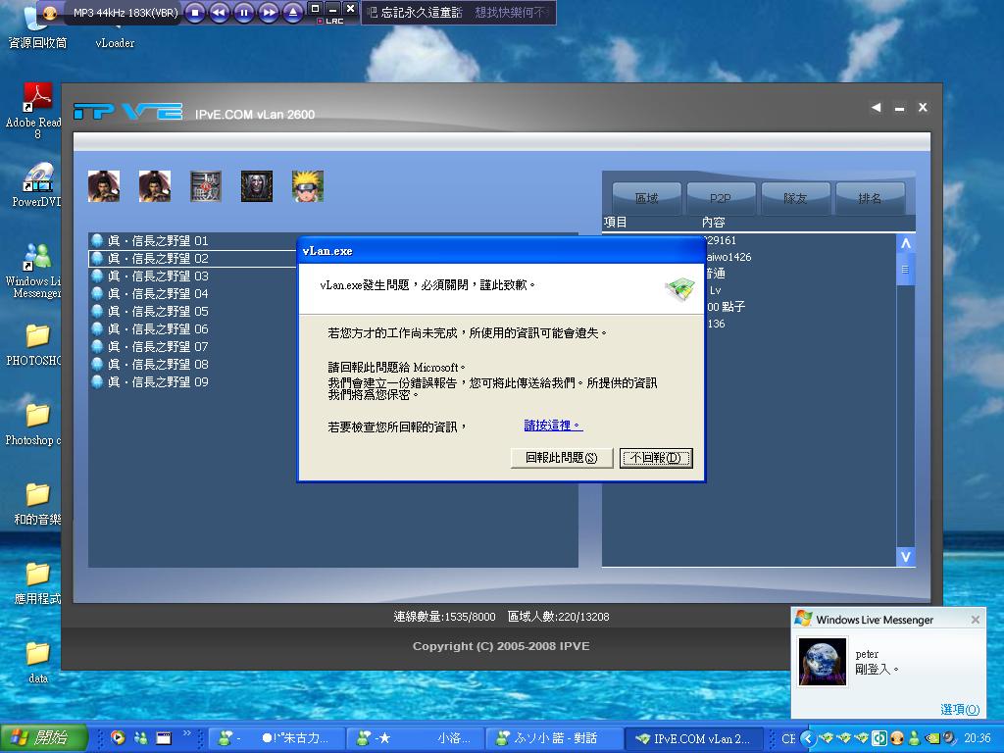Select the Naruto avatar in vLan
Image resolution: width=1004 pixels, height=753 pixels.
307,185
